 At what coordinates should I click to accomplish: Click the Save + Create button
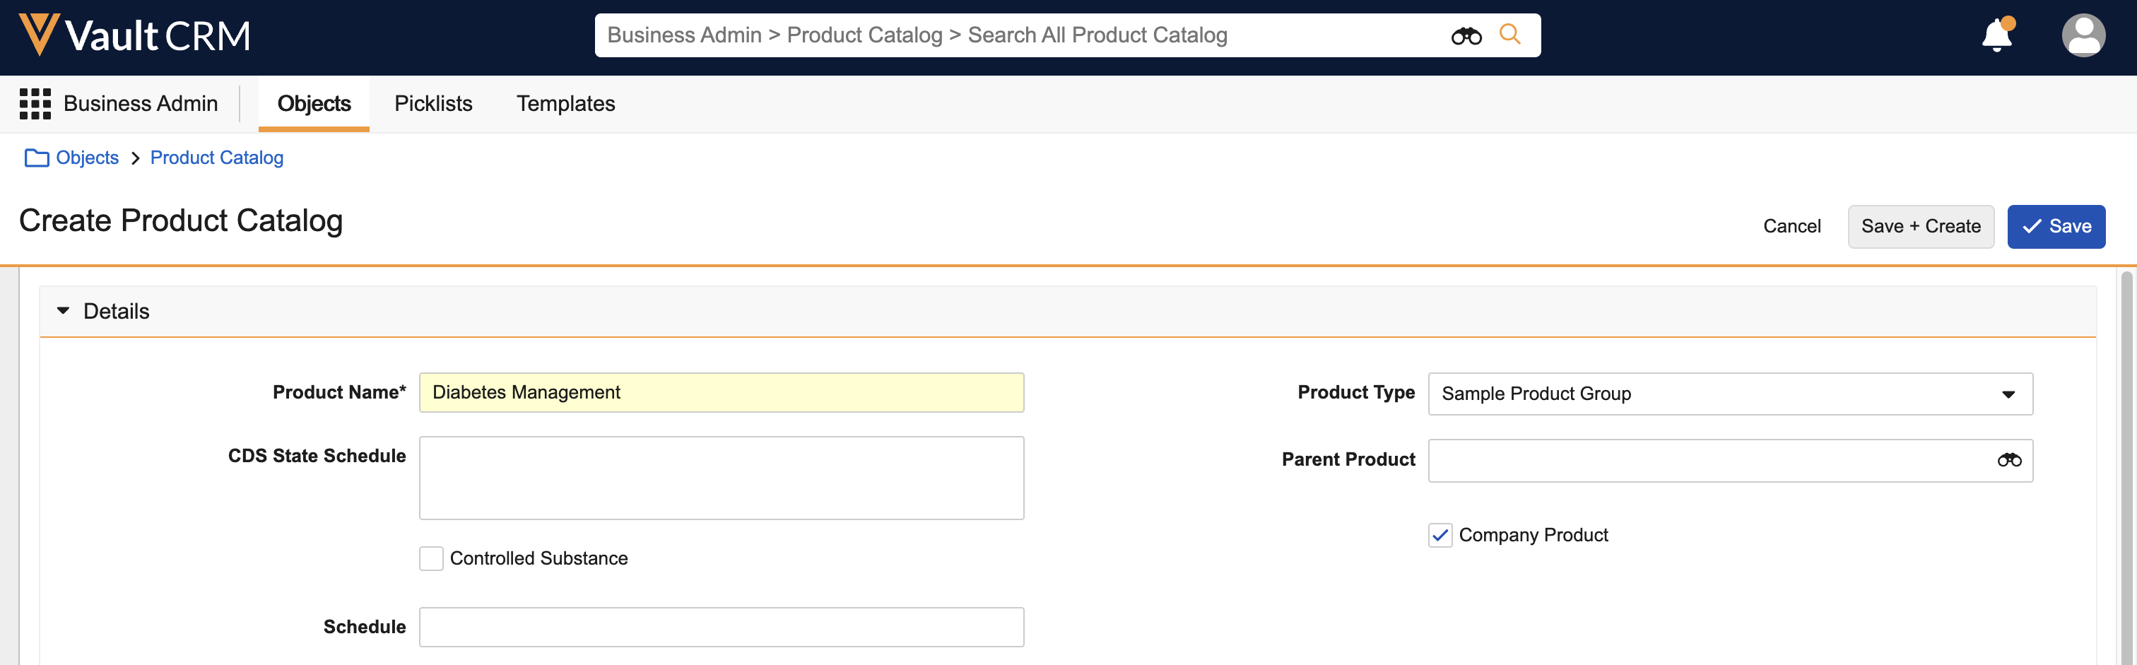(1919, 226)
